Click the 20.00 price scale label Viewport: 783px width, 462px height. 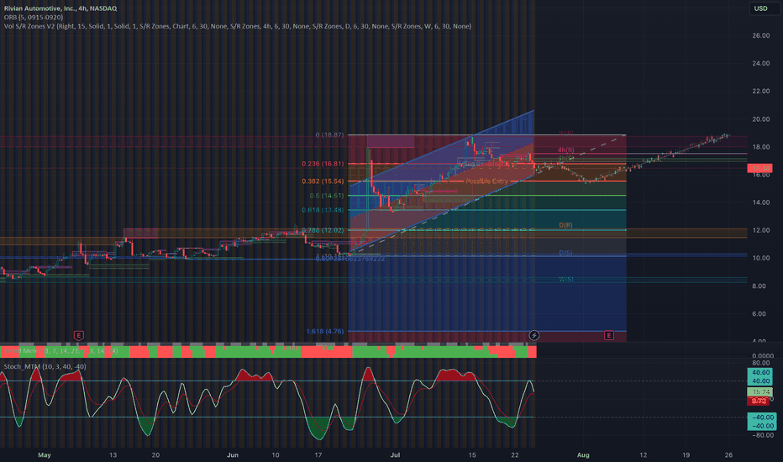click(760, 119)
